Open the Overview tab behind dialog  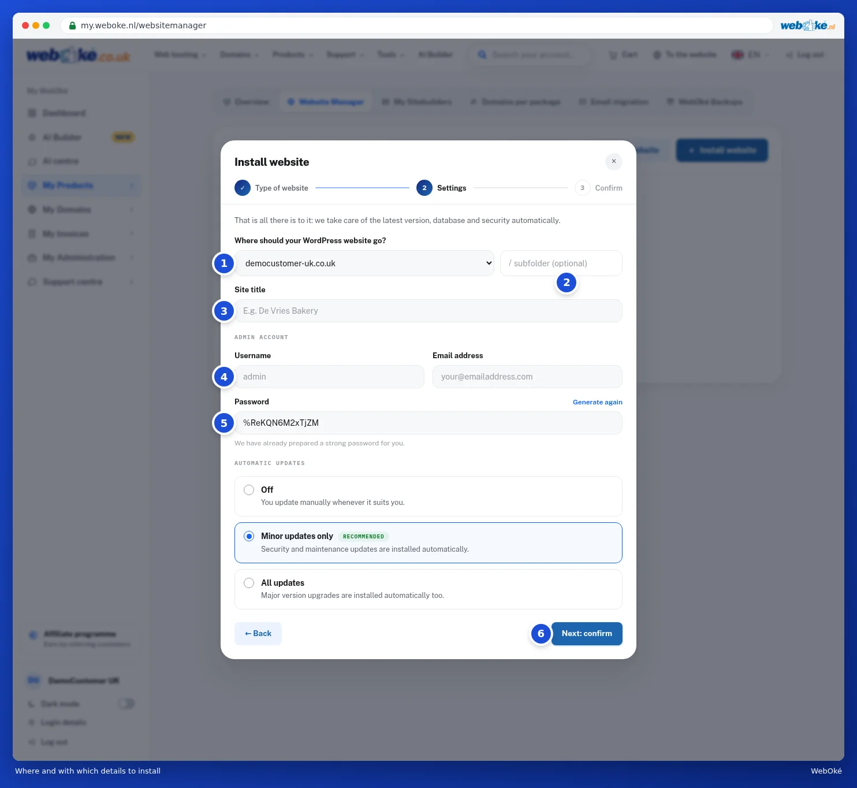(247, 102)
